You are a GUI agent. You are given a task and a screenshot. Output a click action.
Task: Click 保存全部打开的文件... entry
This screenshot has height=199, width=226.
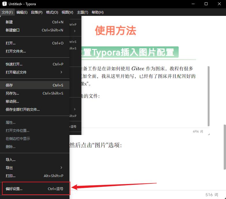(x=35, y=110)
